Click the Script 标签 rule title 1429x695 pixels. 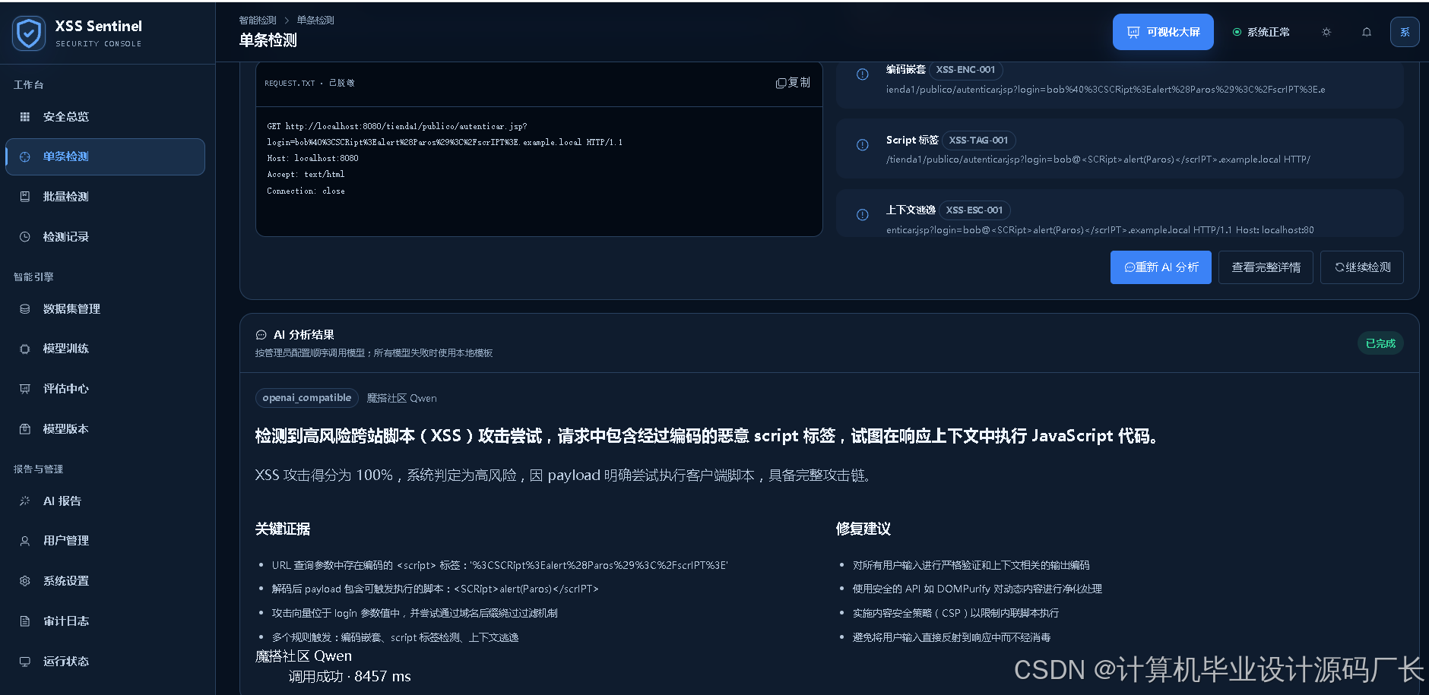912,141
